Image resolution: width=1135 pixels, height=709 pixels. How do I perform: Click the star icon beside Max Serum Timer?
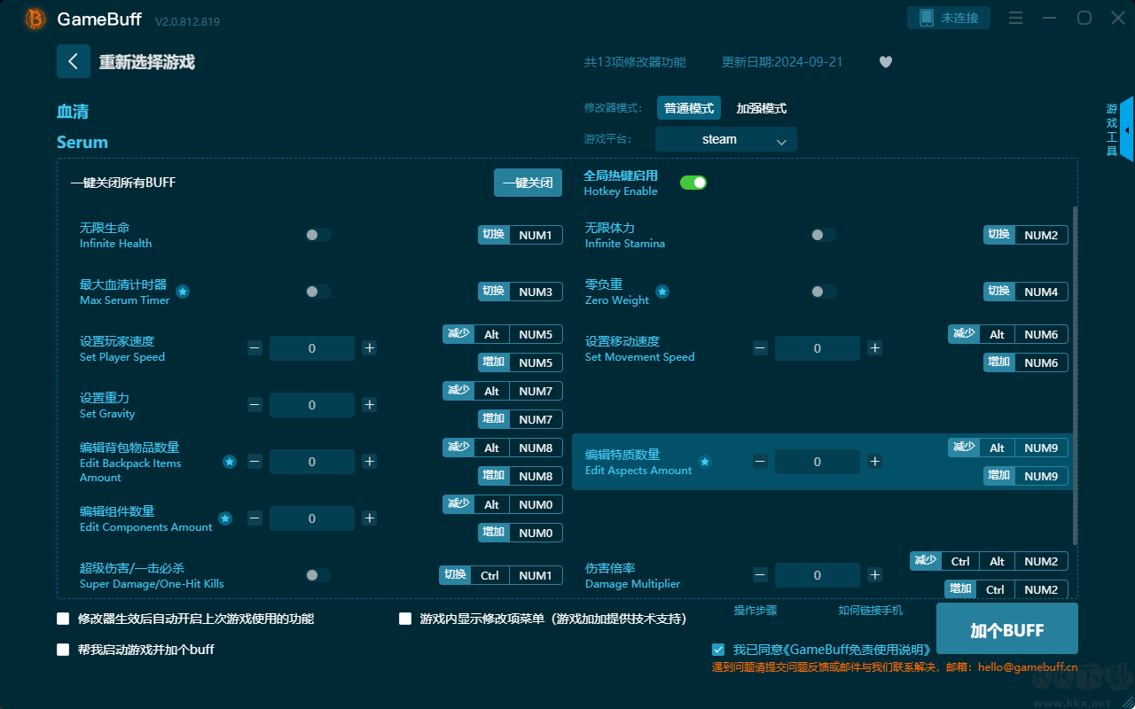tap(183, 292)
